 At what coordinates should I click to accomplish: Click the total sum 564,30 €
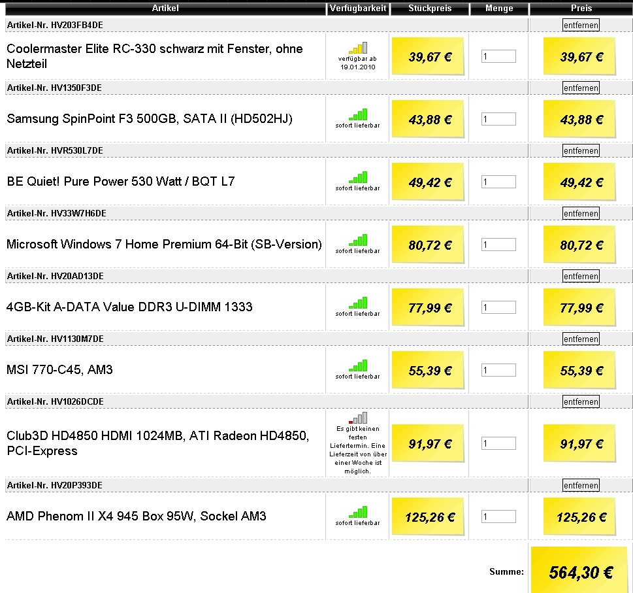click(581, 572)
